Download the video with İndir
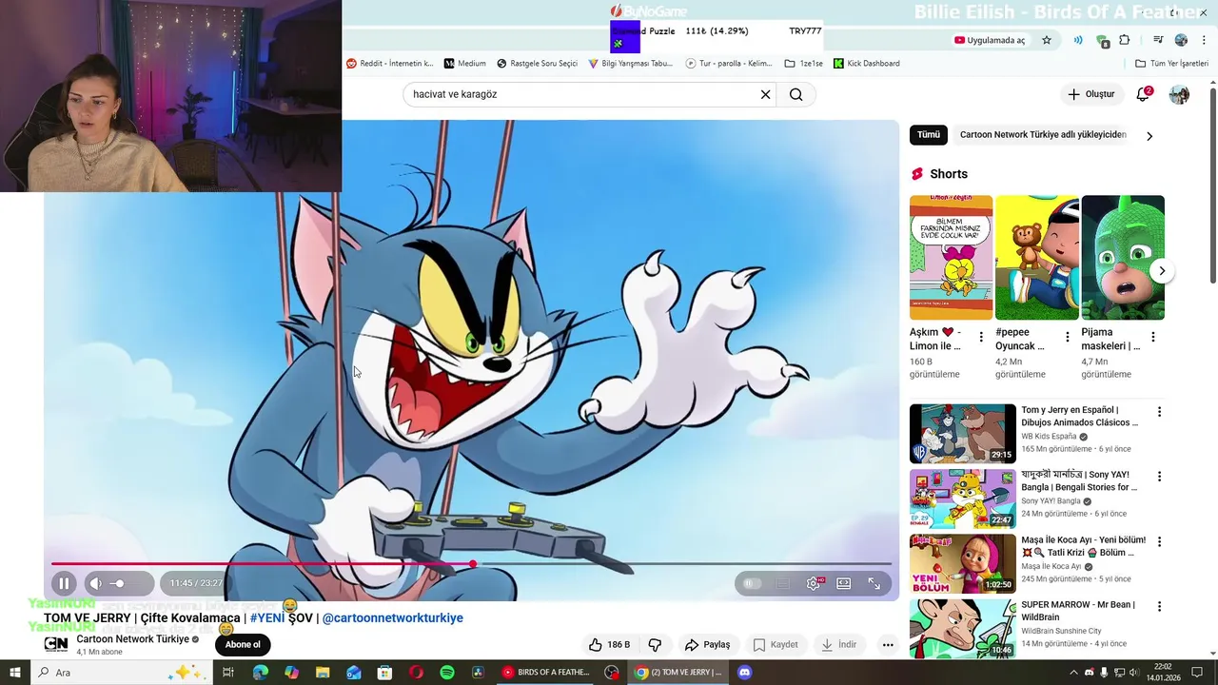The image size is (1218, 685). tap(839, 644)
